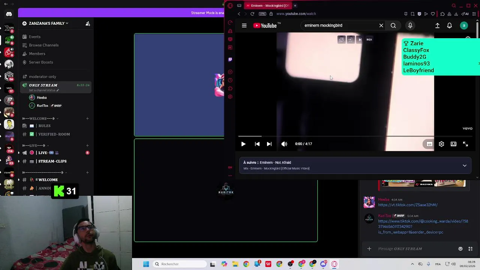Click the www.youtube.com/watch address bar

[x=296, y=14]
